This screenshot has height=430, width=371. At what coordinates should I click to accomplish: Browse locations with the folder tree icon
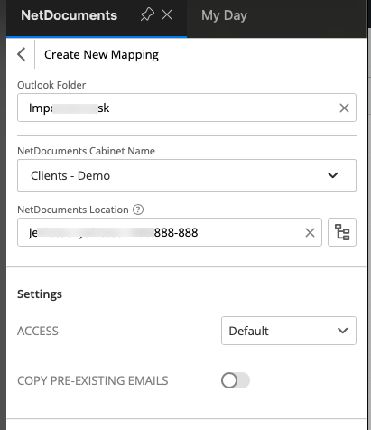click(x=342, y=232)
